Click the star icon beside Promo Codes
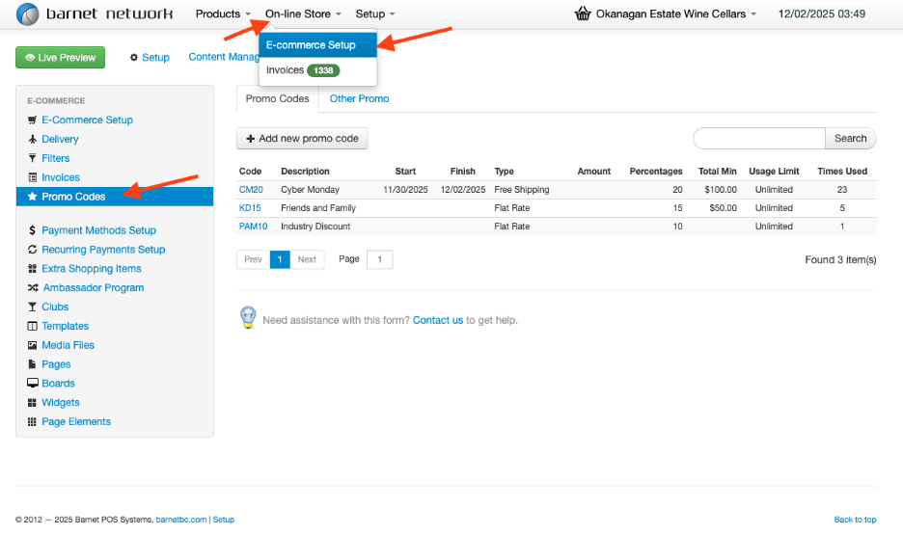903x535 pixels. 32,197
